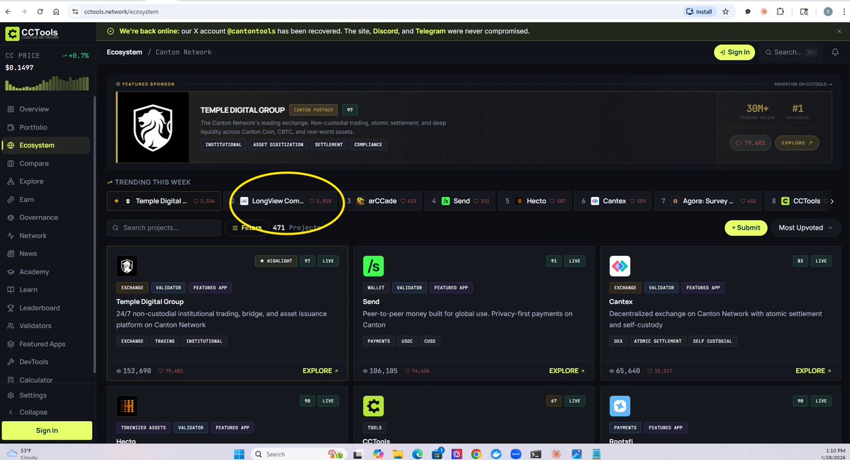Click the Submit project button
Screen dimensions: 850x460
click(x=746, y=228)
